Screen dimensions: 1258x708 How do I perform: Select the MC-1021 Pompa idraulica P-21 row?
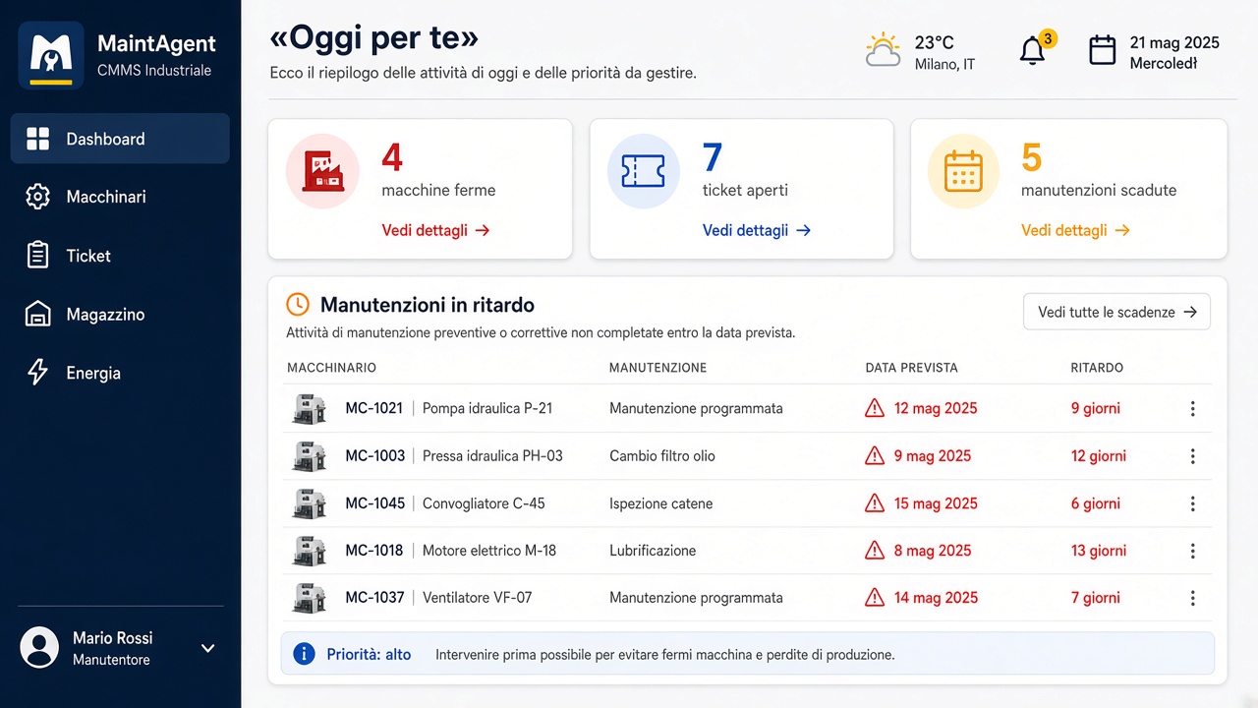(747, 409)
